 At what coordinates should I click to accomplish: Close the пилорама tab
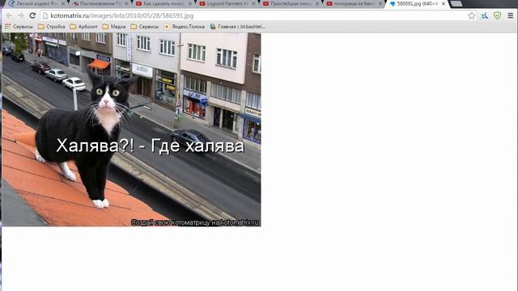pyautogui.click(x=380, y=4)
